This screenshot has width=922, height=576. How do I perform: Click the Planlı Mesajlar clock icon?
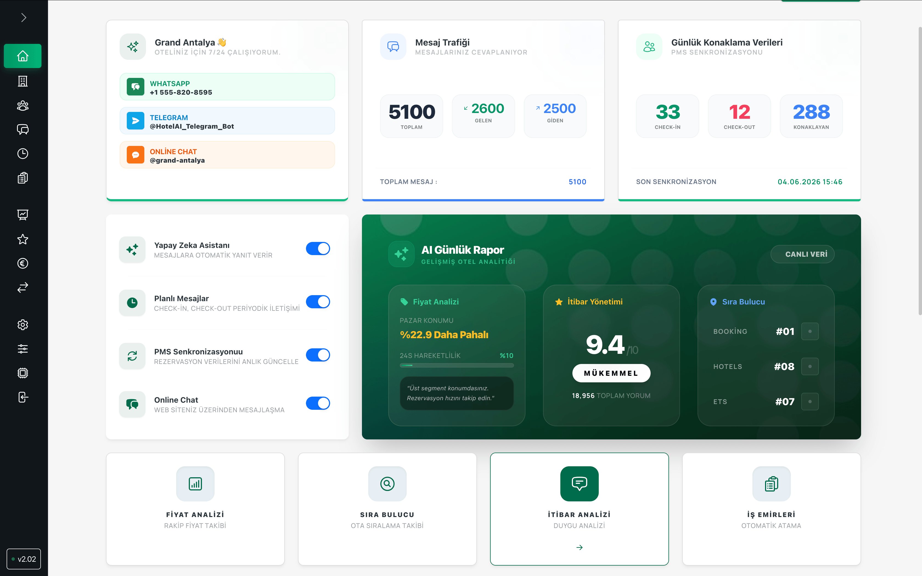(x=132, y=303)
